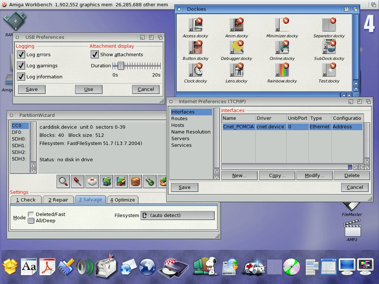Click the magnifying glass tool in PartitionWizard
Screen dimensions: 379x284
63,182
